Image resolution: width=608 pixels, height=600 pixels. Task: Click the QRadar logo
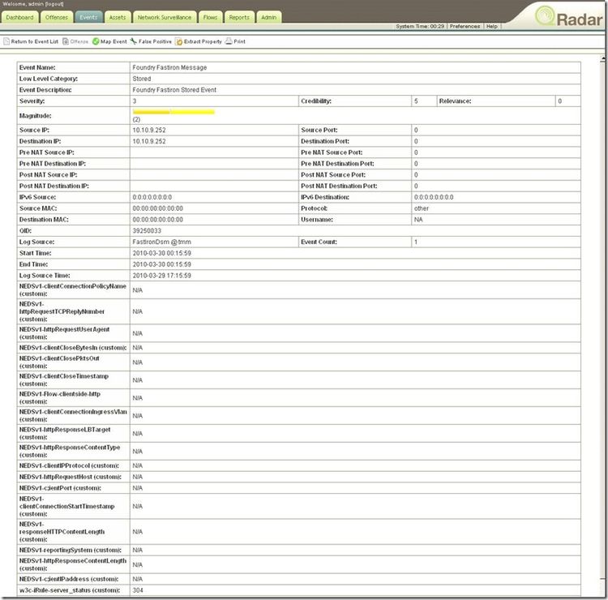(568, 18)
